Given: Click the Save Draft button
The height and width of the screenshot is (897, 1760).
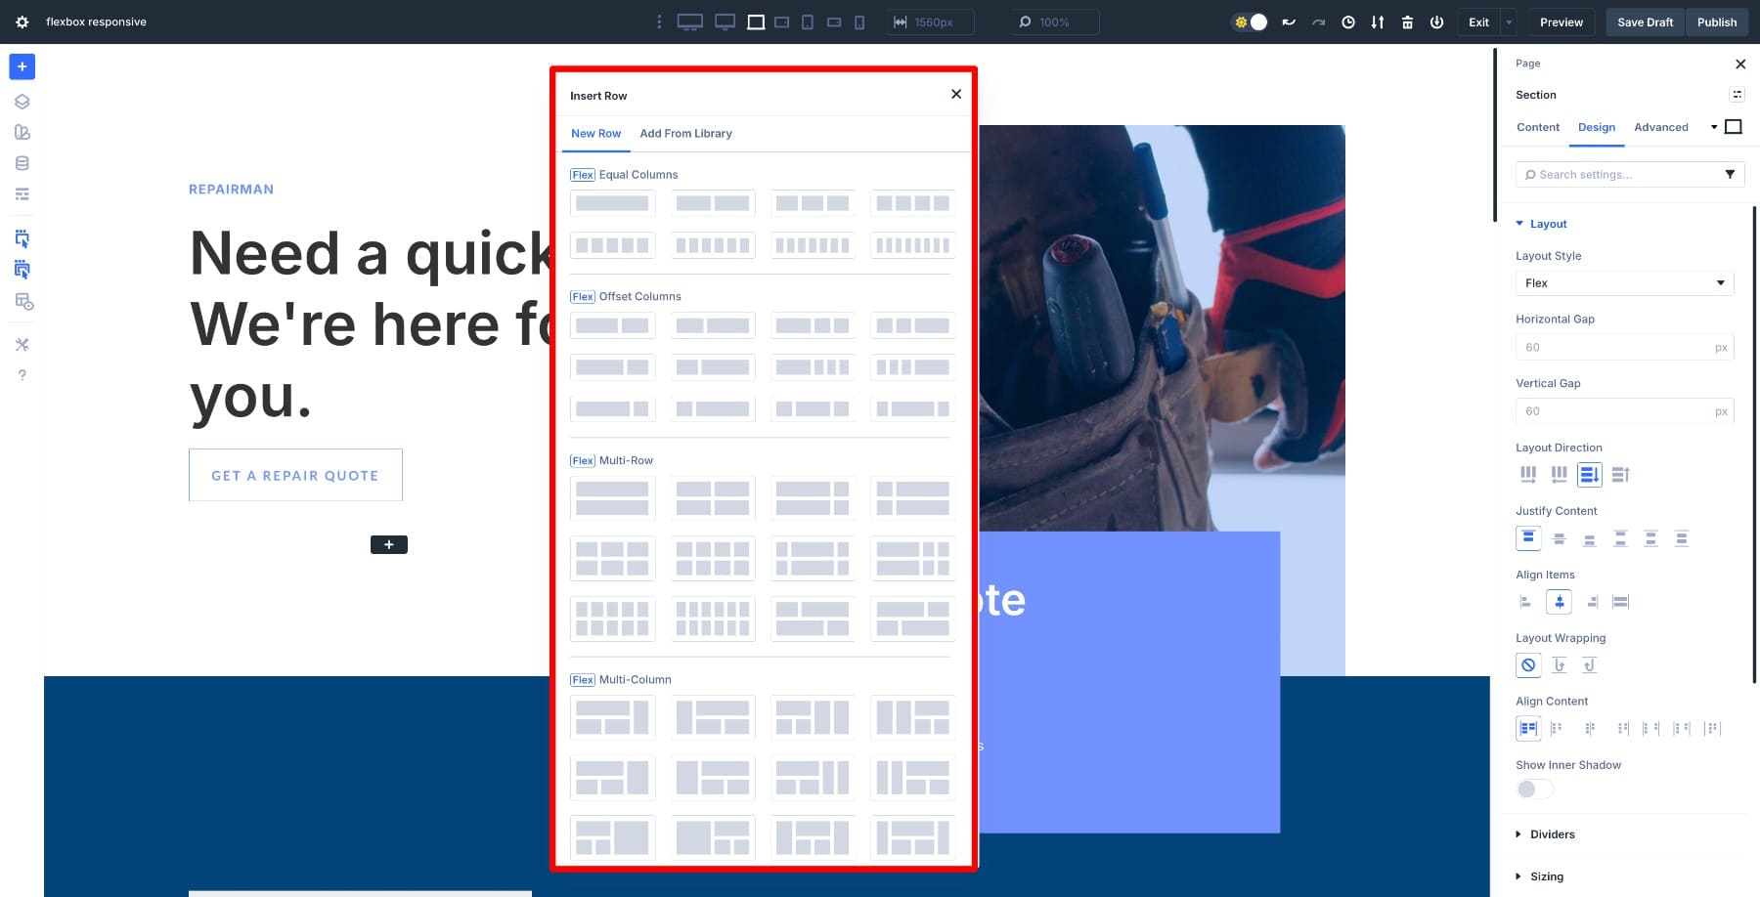Looking at the screenshot, I should coord(1645,21).
